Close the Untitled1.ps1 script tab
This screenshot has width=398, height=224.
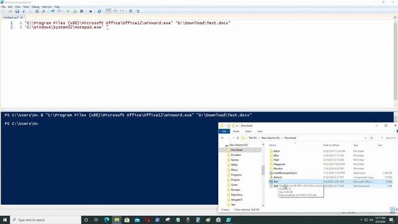[x=22, y=17]
